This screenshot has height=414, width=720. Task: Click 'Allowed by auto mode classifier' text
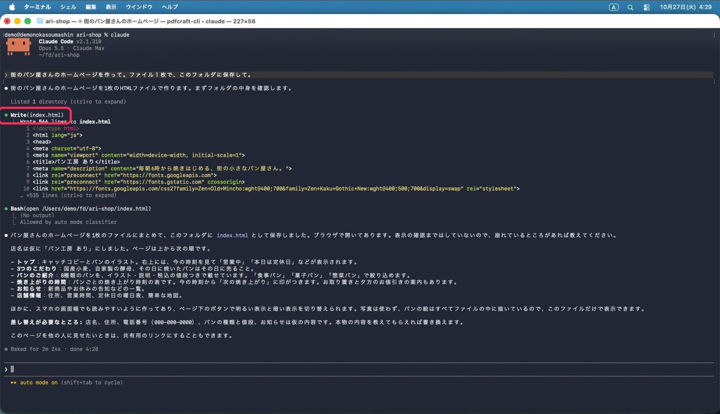coord(68,222)
